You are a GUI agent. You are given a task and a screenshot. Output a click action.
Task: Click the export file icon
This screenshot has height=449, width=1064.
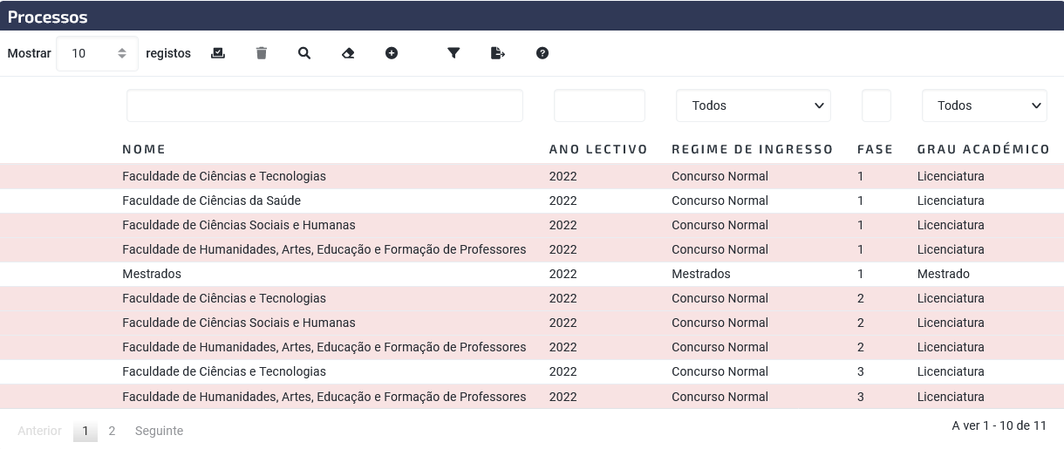coord(498,53)
